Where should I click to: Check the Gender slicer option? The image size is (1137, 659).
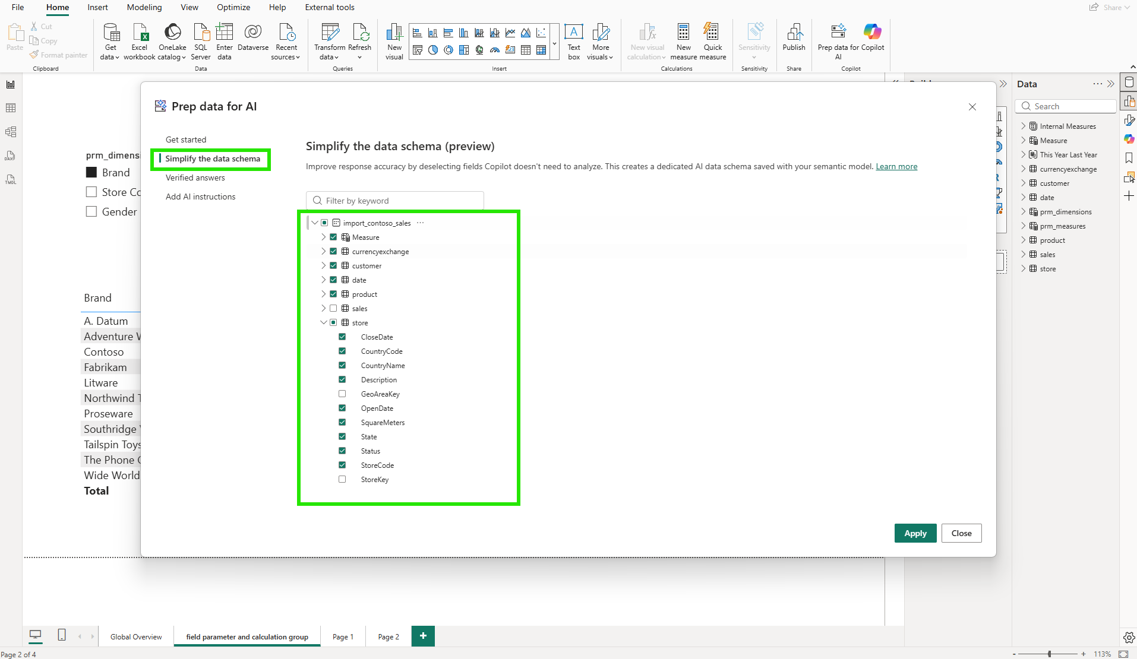click(x=91, y=211)
